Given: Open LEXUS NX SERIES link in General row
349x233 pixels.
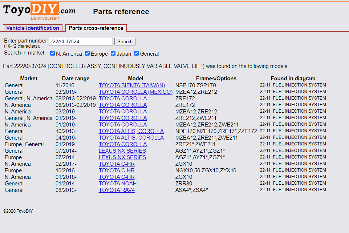Looking at the screenshot, I should click(x=122, y=151).
